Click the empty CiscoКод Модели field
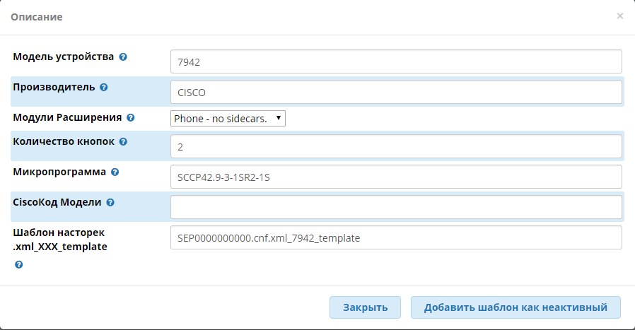 coord(396,207)
